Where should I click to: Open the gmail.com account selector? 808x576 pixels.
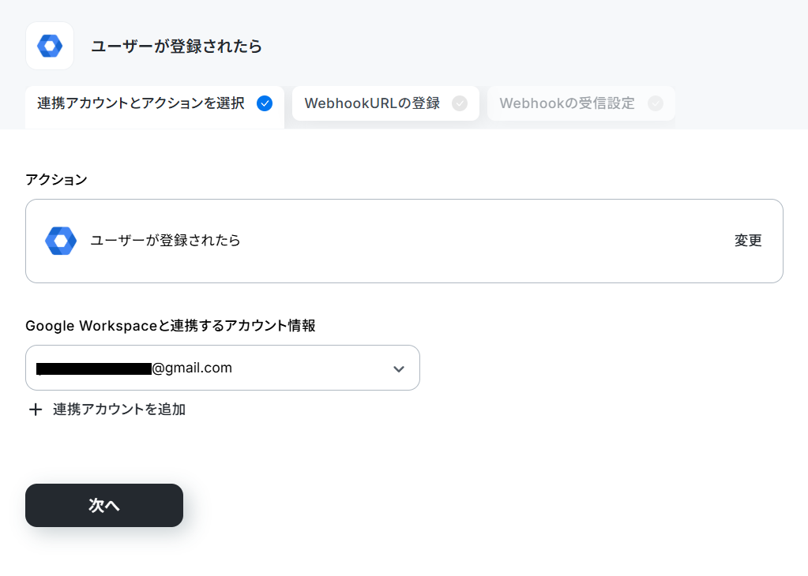coord(223,368)
